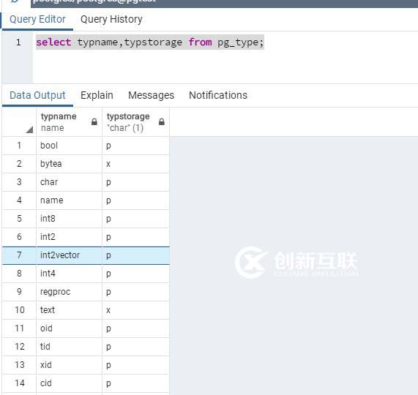Viewport: 418px width, 395px height.
Task: Select the 'int4' cell
Action: coord(69,274)
